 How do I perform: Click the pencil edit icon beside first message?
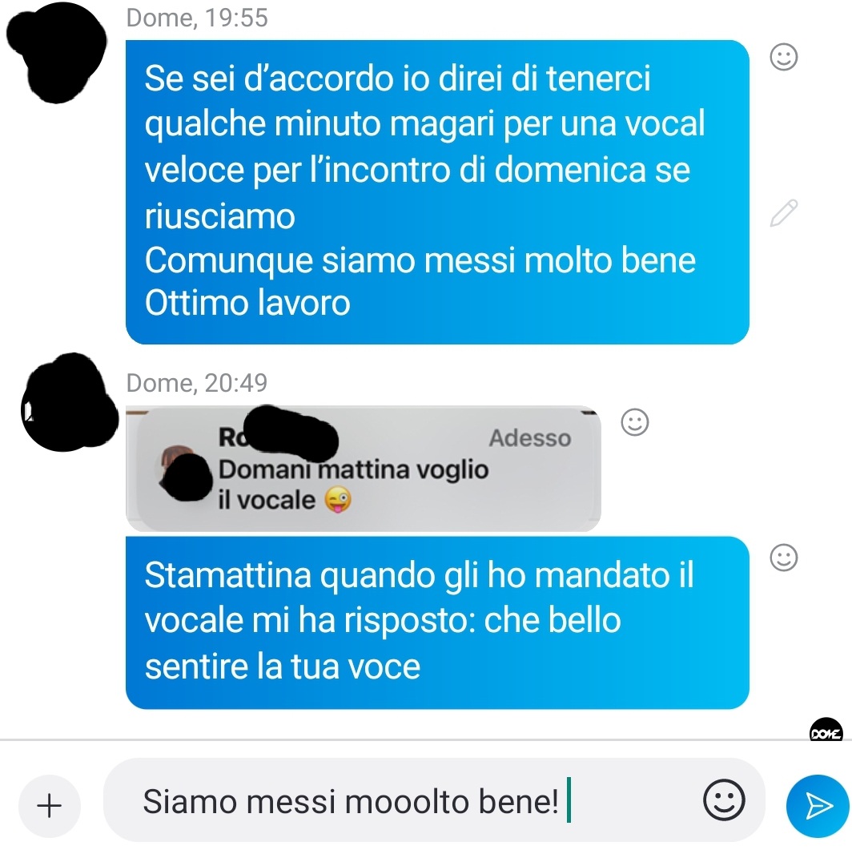783,213
